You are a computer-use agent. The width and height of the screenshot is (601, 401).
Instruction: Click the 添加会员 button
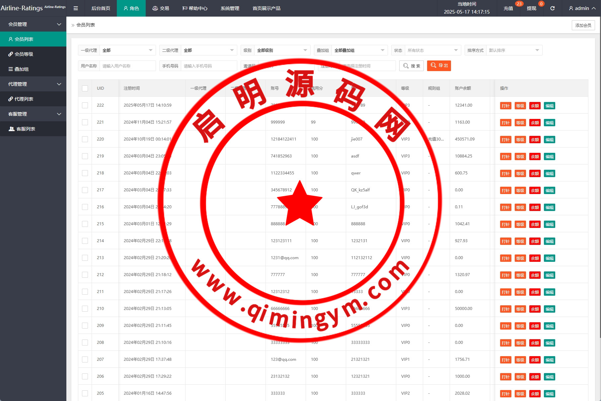583,25
